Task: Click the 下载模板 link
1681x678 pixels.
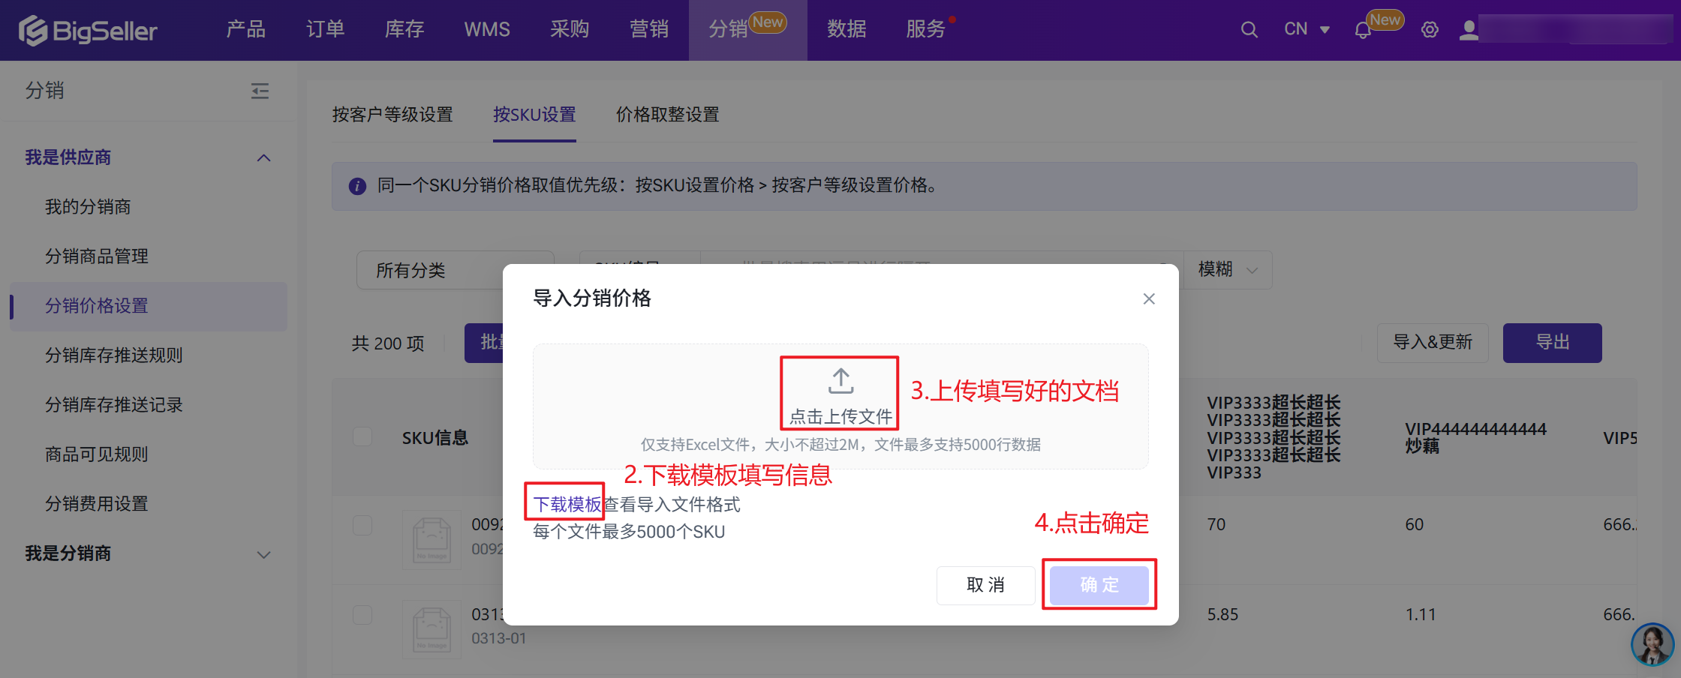Action: click(567, 505)
